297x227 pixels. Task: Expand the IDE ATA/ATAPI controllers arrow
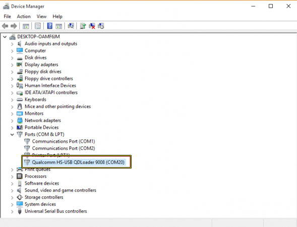pos(12,93)
